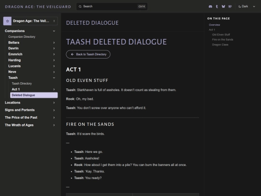Click the back arrow icon in Taash Directory button
261x196 pixels.
[72, 54]
